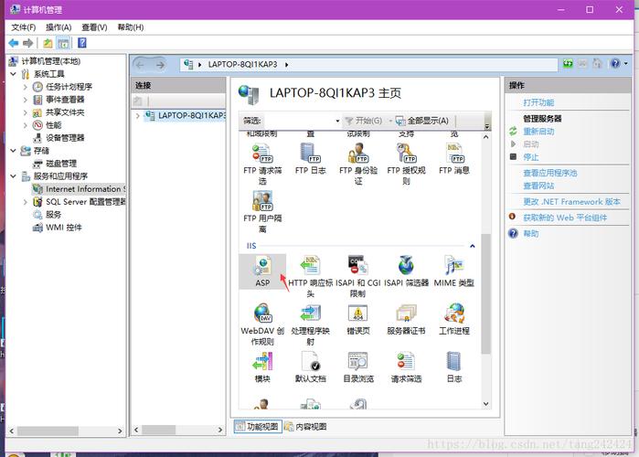Click 帮助 link in actions pane
Screen dimensions: 639x457
(530, 234)
